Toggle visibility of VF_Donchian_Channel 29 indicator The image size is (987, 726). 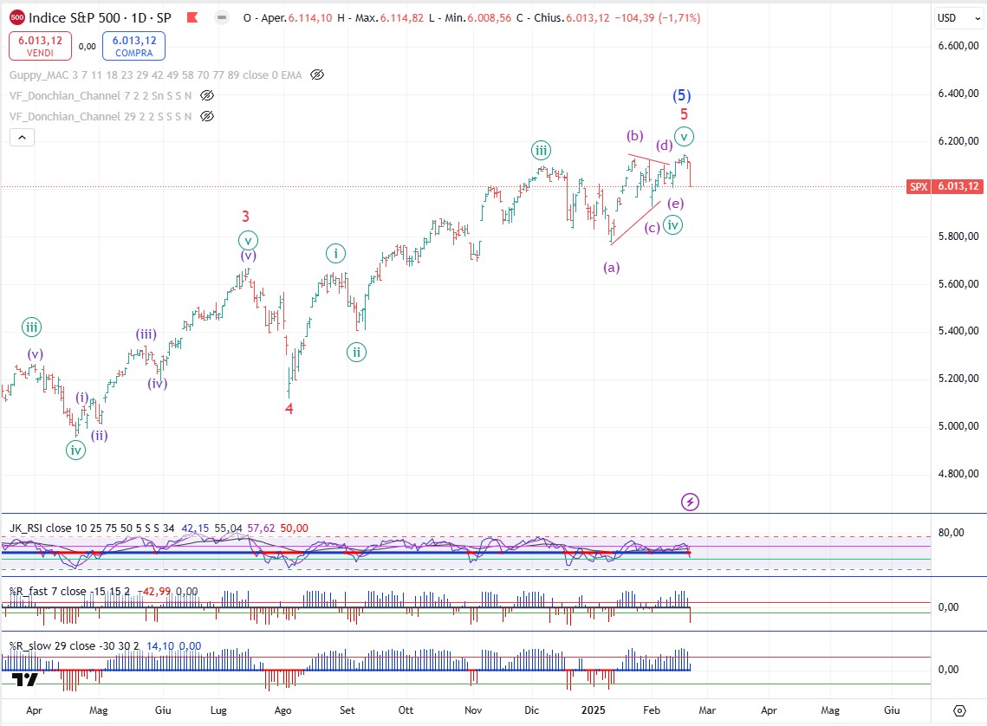207,116
